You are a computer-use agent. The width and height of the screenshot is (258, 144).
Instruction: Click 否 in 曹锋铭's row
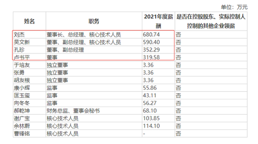[179, 134]
